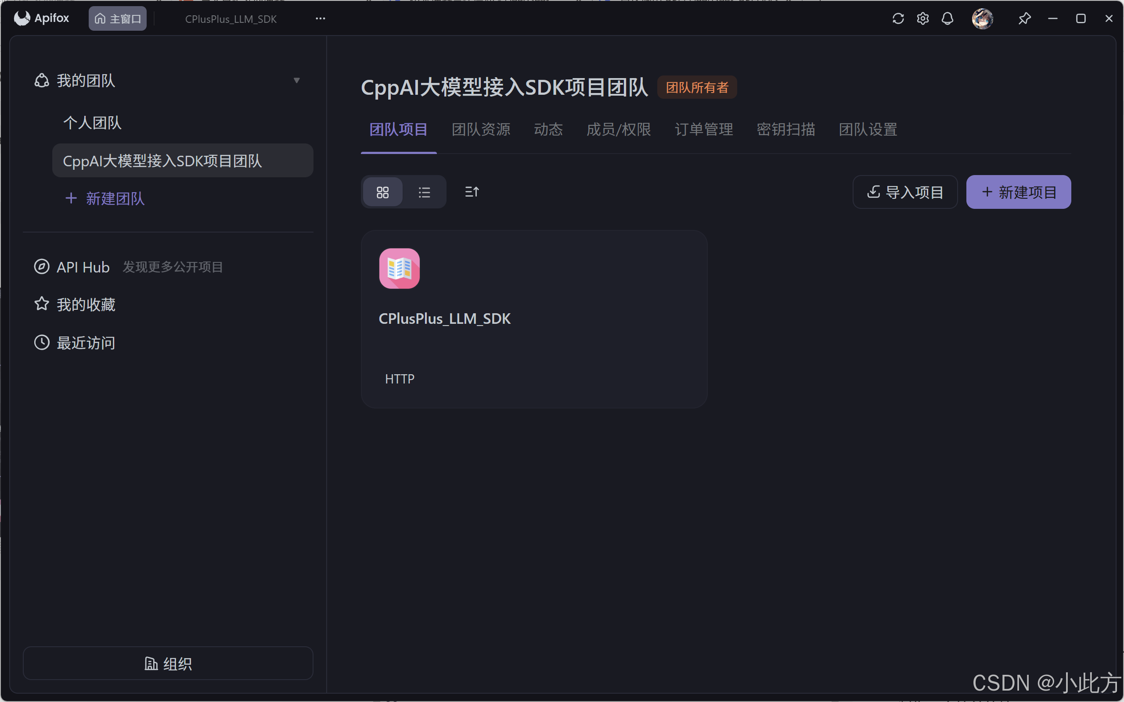Switch to the 动态 tab
1124x702 pixels.
click(x=548, y=129)
